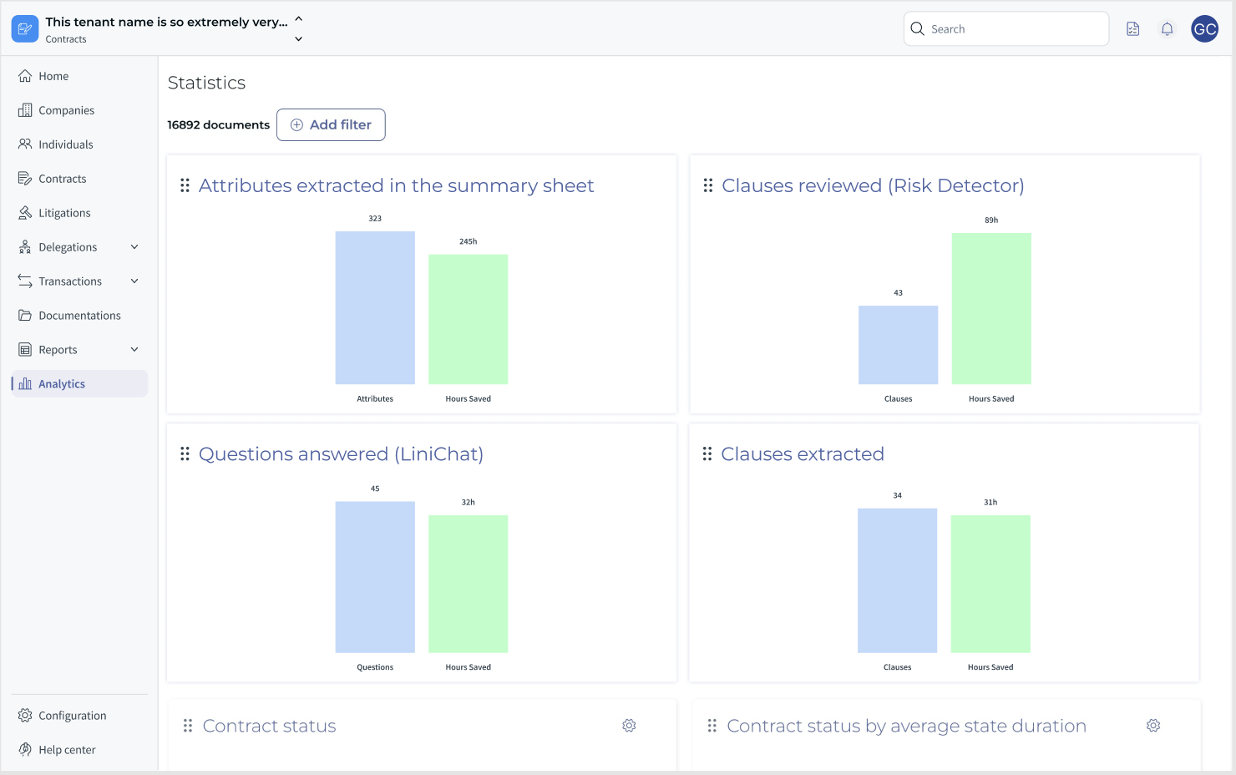Click the Configuration gear icon
This screenshot has width=1236, height=775.
25,716
